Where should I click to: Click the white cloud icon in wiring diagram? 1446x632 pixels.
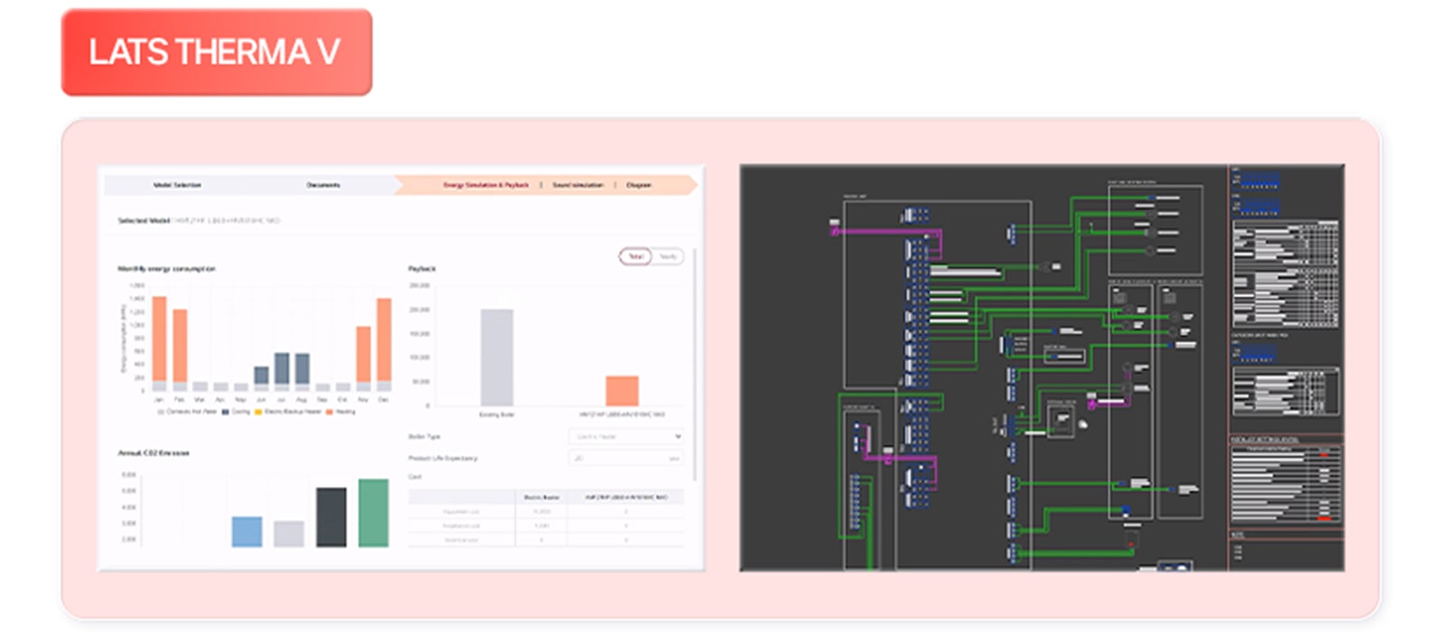1083,423
